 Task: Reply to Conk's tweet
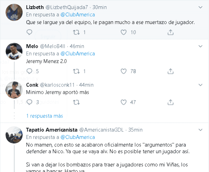click(x=29, y=102)
